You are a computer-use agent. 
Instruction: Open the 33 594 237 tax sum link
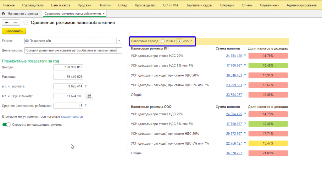pos(234,95)
